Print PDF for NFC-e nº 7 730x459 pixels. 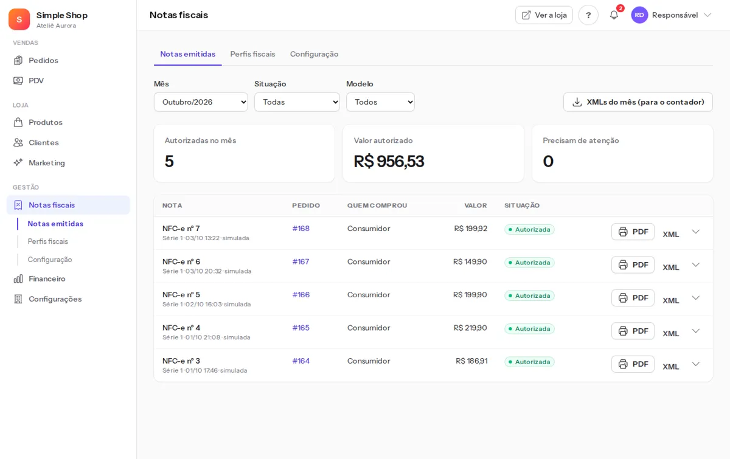click(x=633, y=232)
